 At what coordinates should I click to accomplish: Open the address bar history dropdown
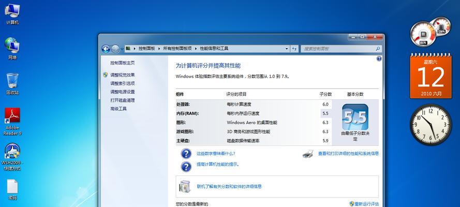pos(287,49)
